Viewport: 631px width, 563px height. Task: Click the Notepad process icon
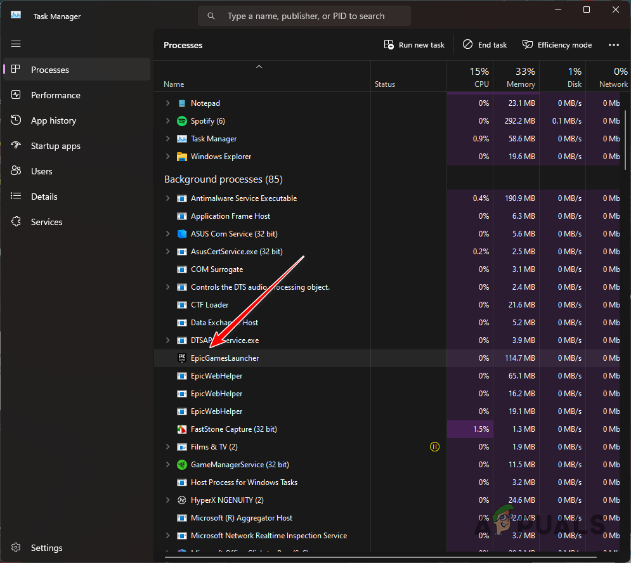click(182, 103)
